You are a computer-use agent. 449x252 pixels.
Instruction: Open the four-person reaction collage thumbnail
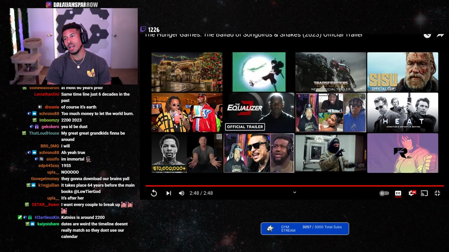tap(331, 112)
